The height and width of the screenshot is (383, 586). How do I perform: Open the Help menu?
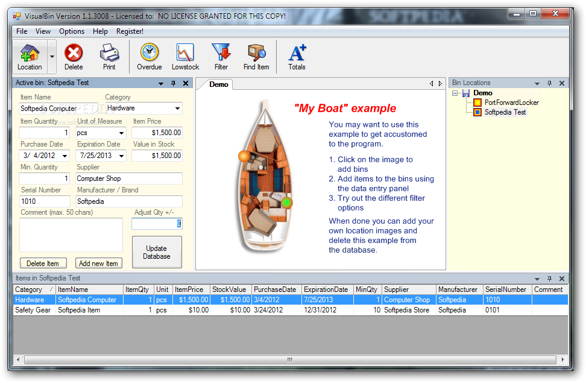click(100, 31)
